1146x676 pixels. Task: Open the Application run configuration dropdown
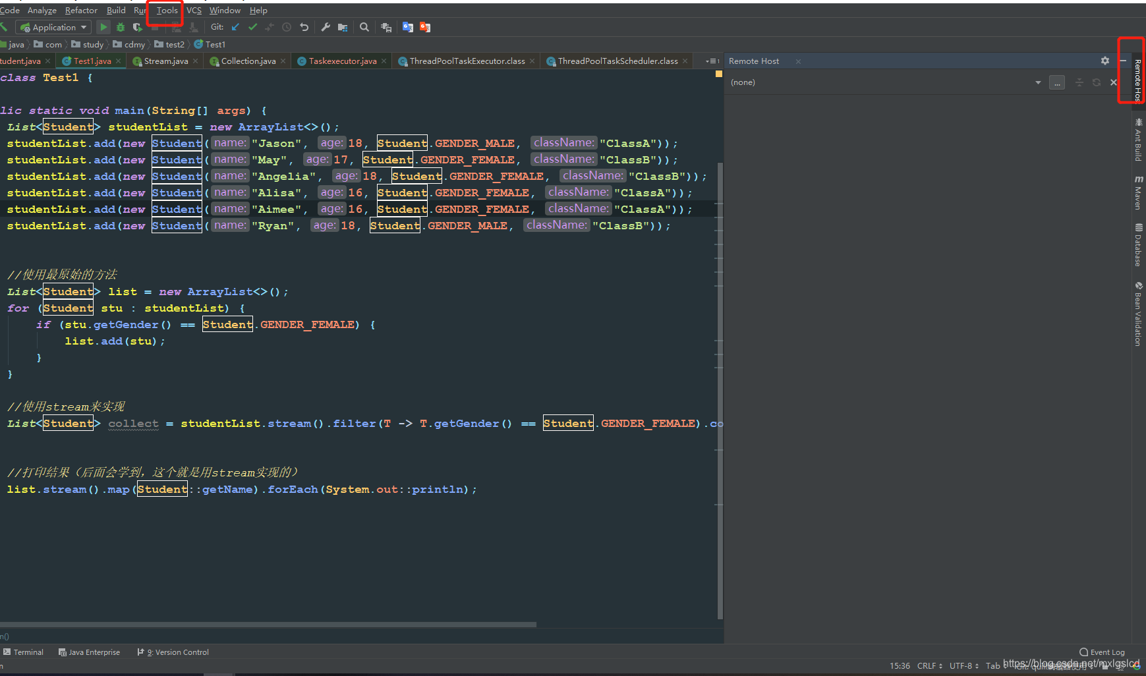tap(54, 27)
